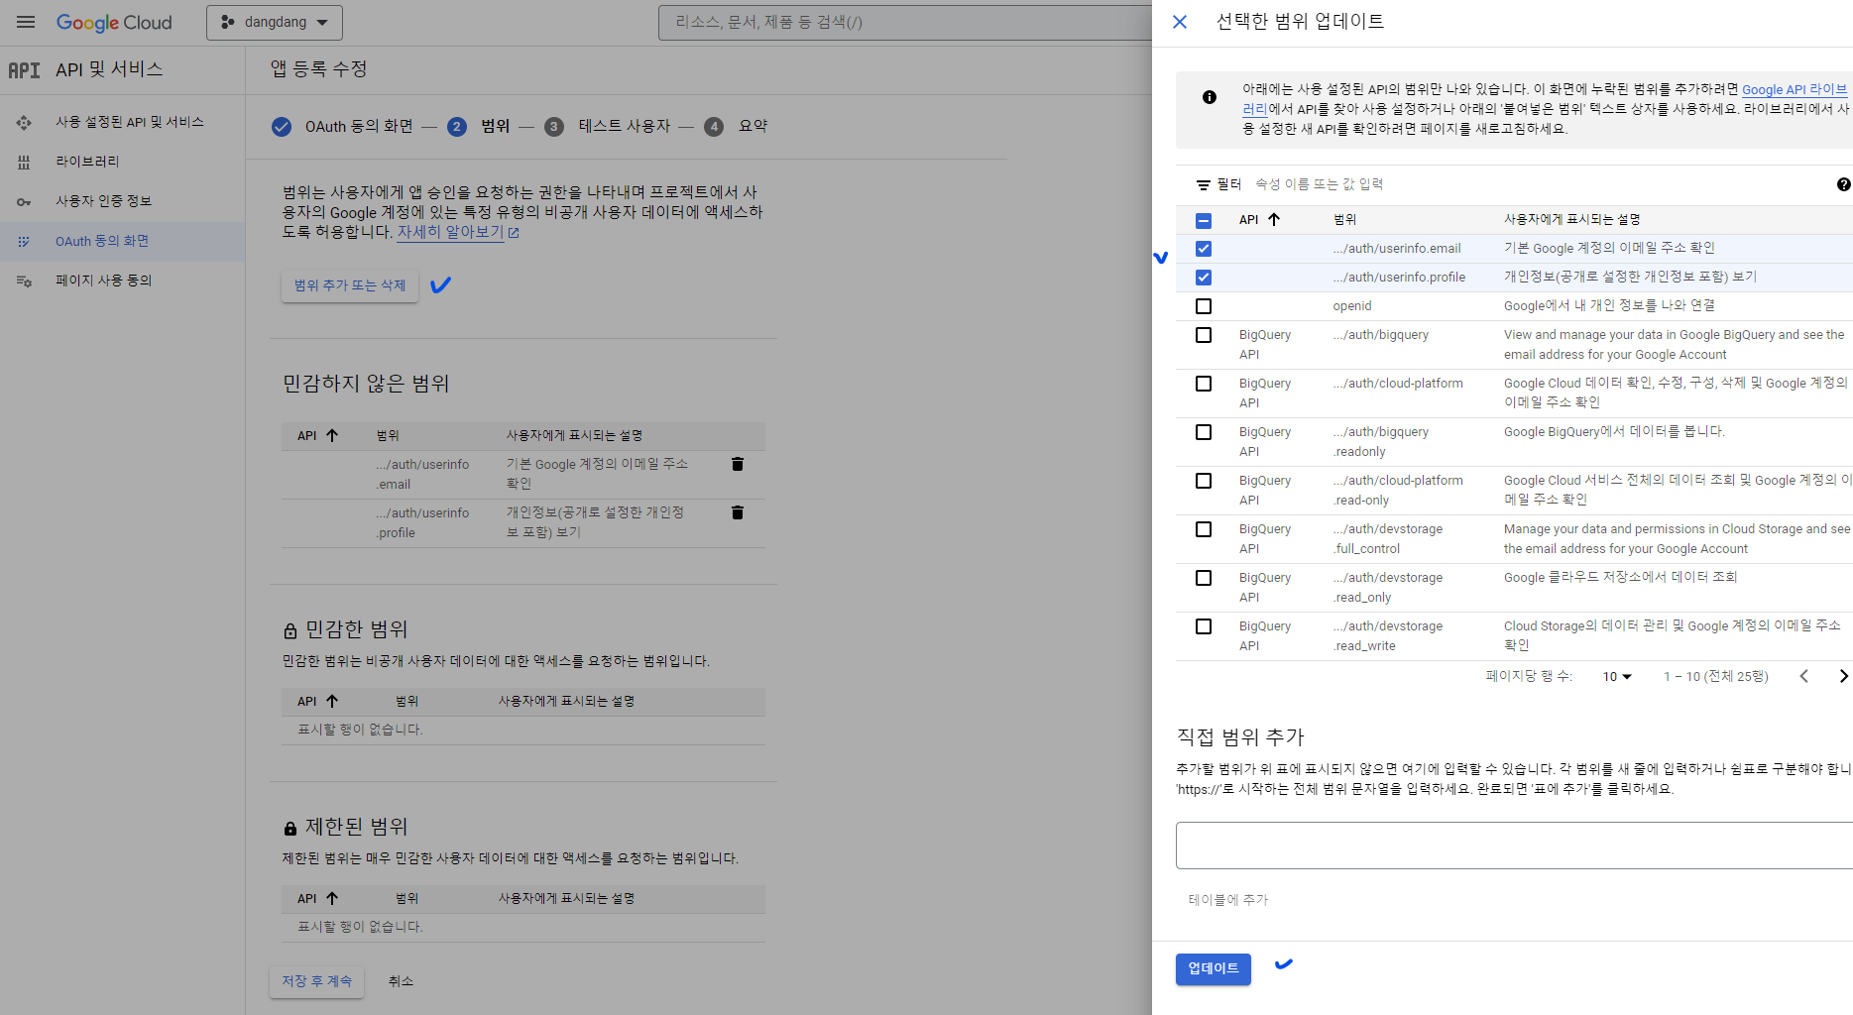Close the 선택한 범위 업데이트 panel
This screenshot has height=1015, width=1853.
[1179, 22]
